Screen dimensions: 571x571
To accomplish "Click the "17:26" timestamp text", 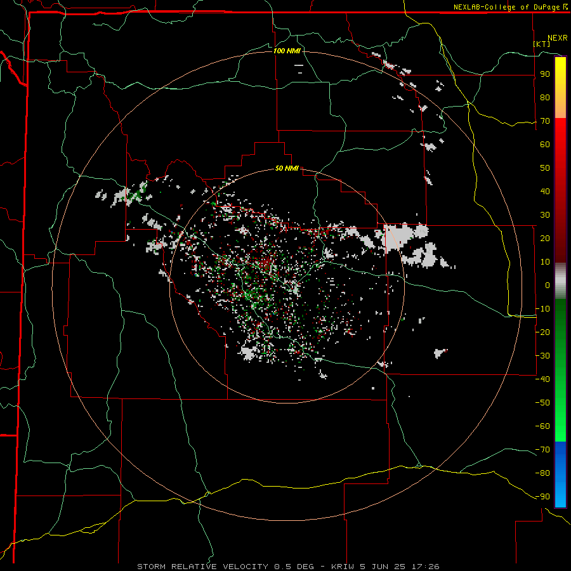I will (x=426, y=567).
